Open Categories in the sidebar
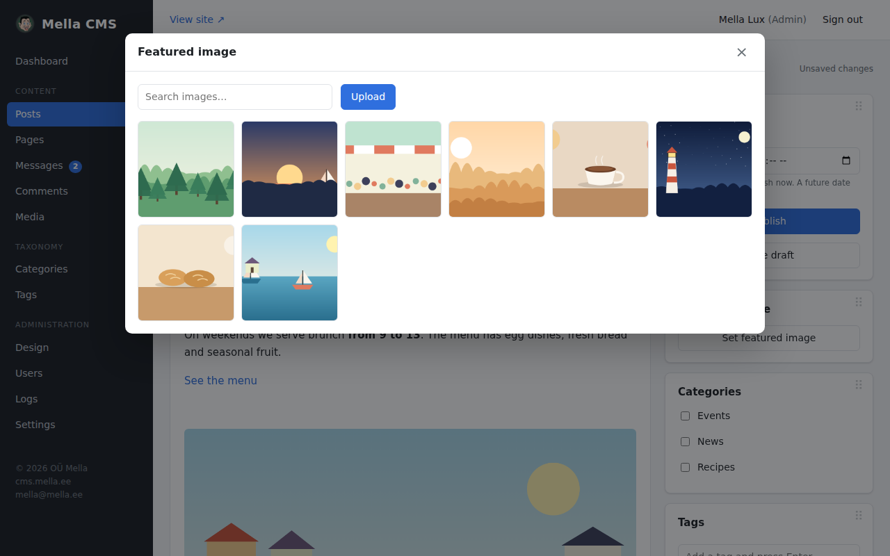The image size is (890, 556). 76,269
